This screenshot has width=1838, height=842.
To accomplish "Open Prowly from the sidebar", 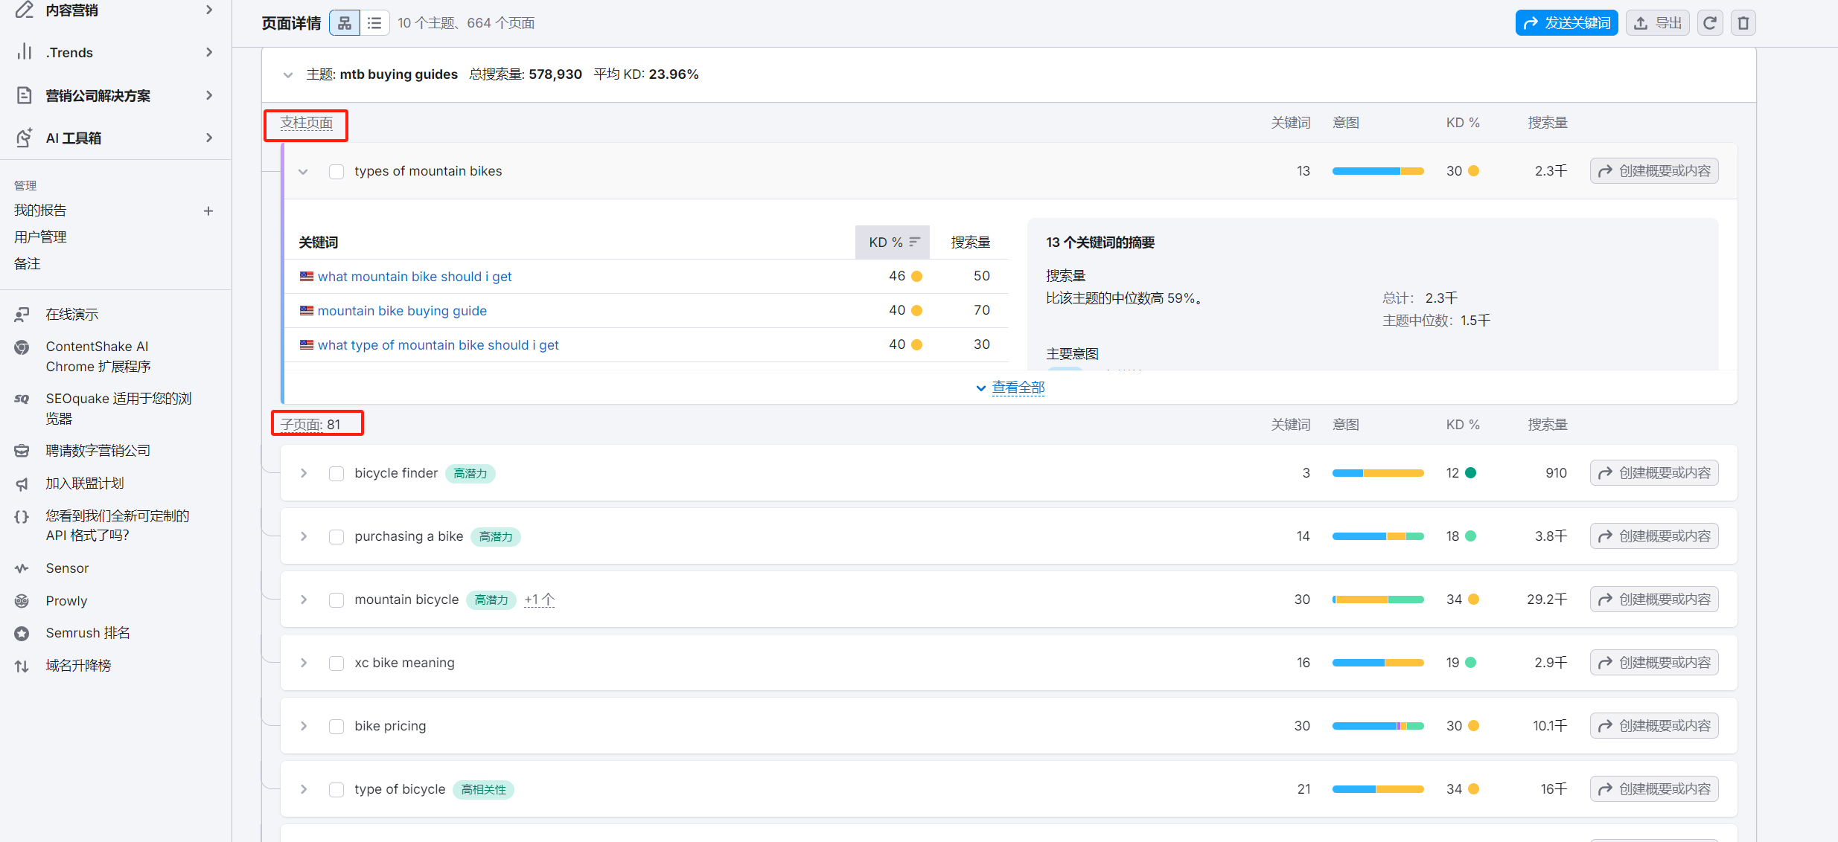I will click(x=66, y=601).
